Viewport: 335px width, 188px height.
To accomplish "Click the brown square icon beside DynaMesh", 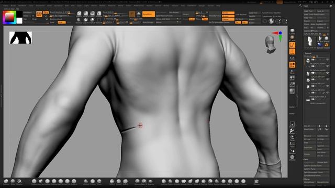I will [132, 14].
